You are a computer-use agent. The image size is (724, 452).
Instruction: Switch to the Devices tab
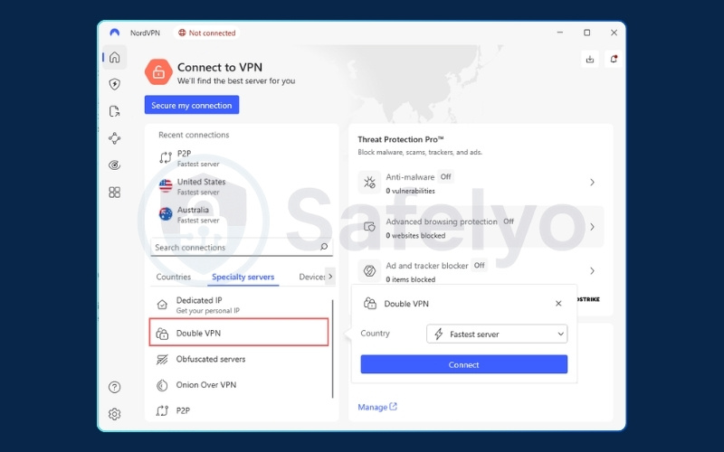coord(311,277)
